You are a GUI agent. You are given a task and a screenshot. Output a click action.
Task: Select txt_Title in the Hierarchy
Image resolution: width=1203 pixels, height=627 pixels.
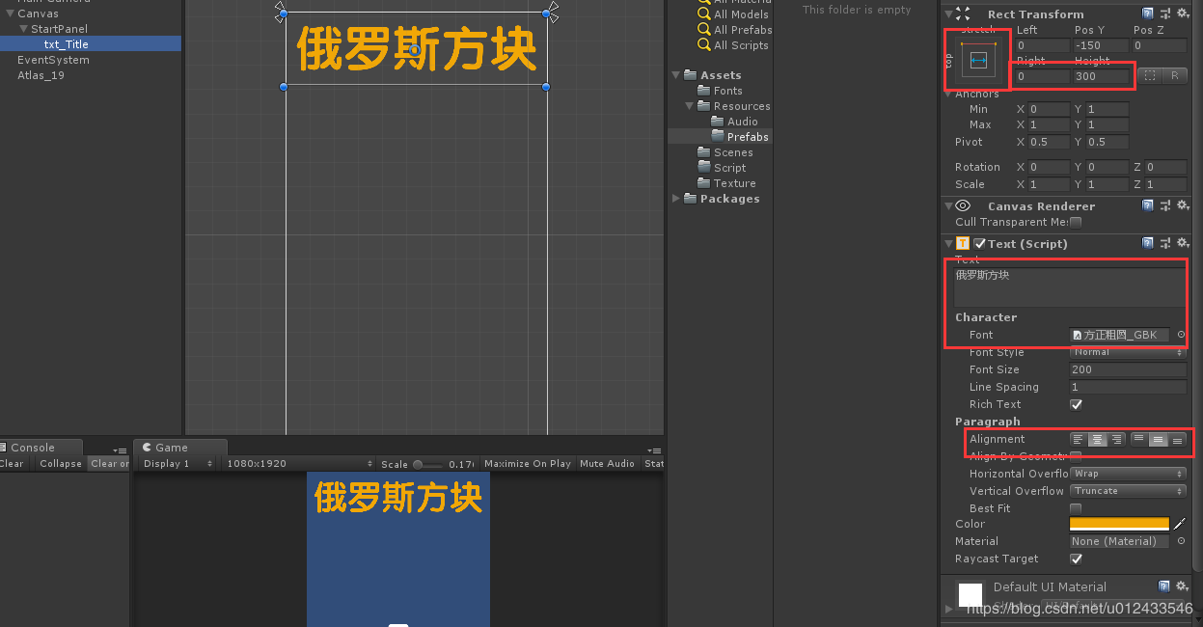91,44
